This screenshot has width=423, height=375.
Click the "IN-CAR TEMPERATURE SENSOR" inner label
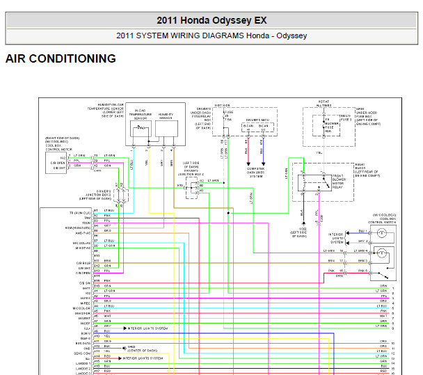(141, 114)
